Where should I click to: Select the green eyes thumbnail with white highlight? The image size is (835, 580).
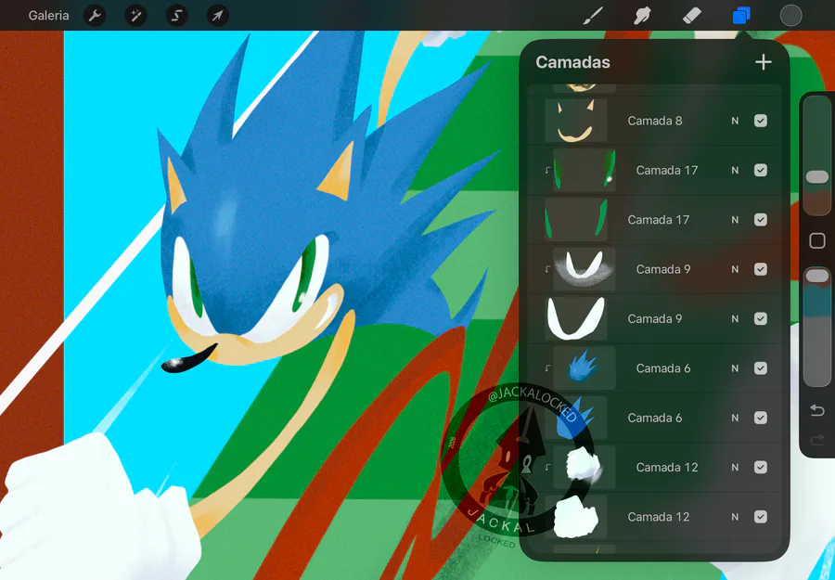point(584,171)
